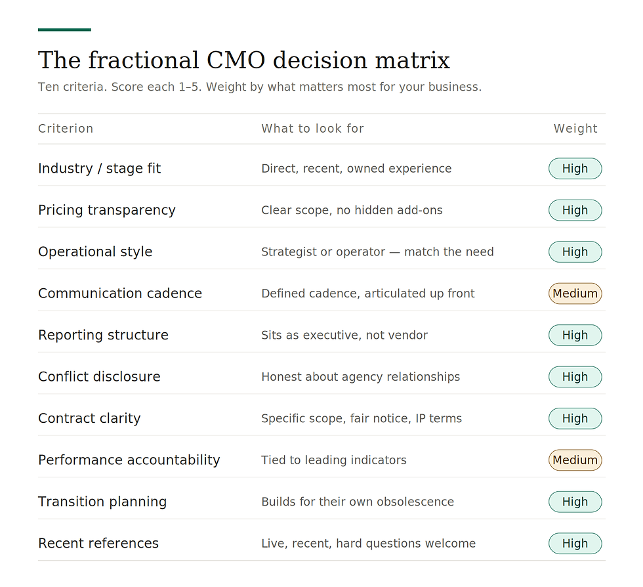
Task: Click the Weight column header
Action: tap(575, 129)
